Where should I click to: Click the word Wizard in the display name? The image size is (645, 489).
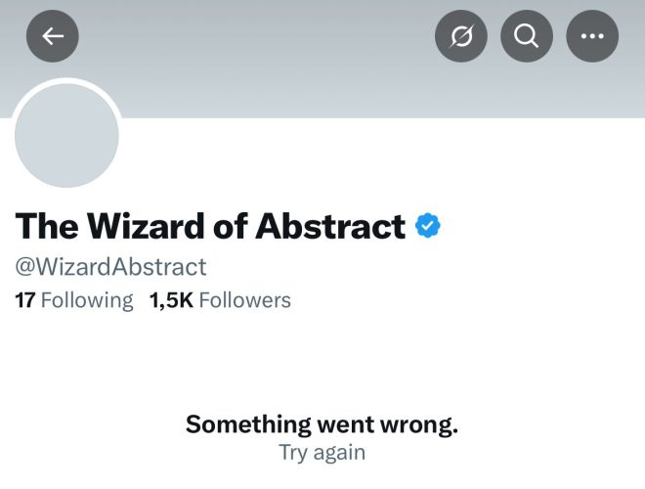(146, 226)
